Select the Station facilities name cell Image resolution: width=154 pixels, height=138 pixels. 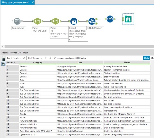pos(127,77)
